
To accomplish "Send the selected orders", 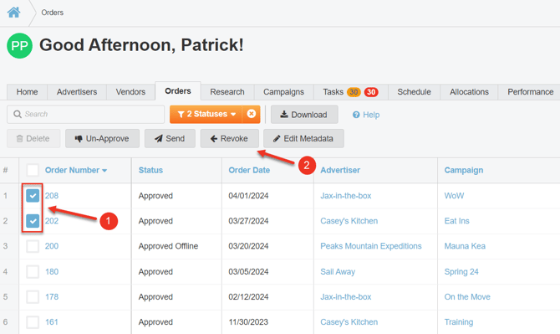I will coord(170,138).
